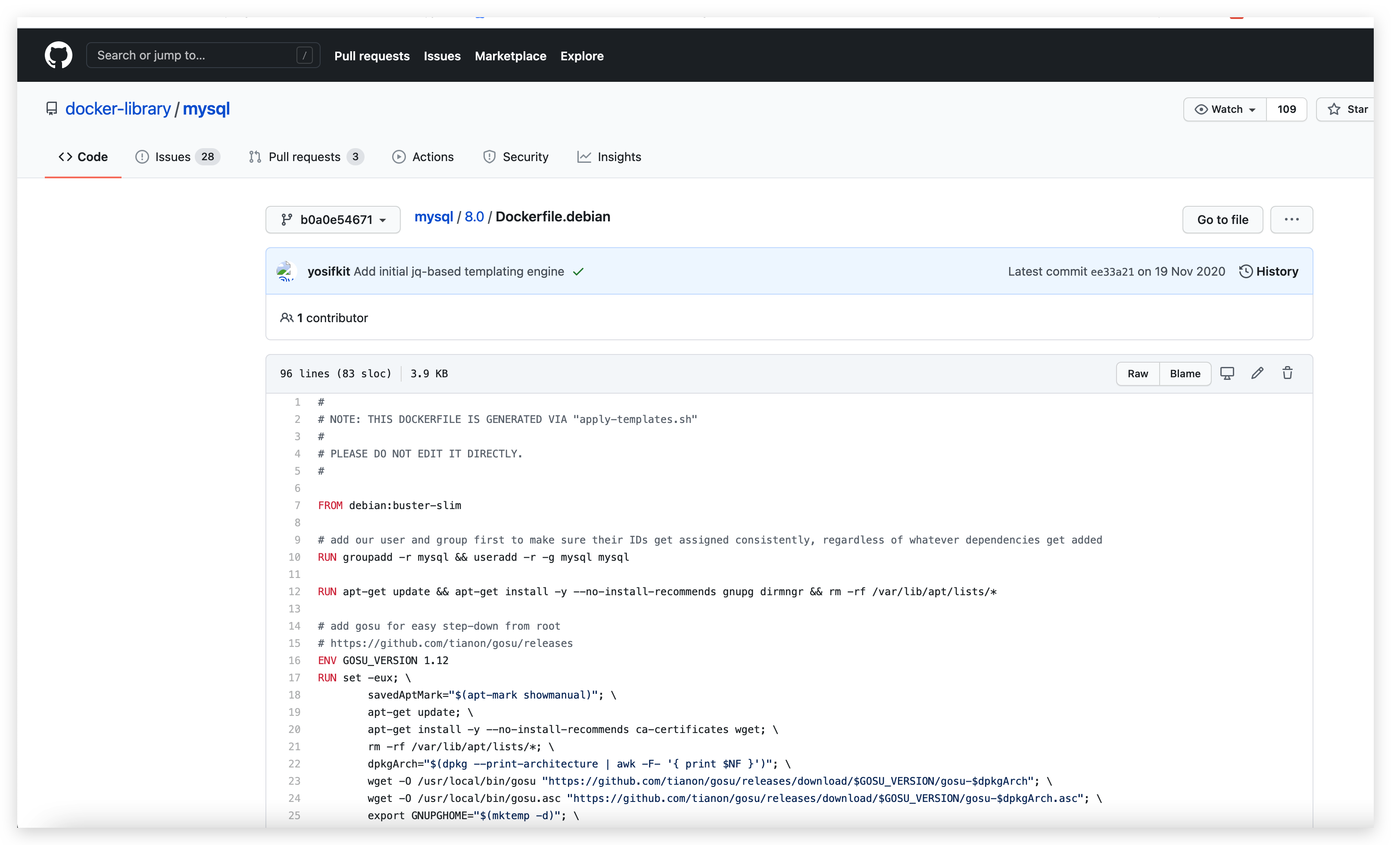Screen dimensions: 1391x845
Task: Click the trash delete file icon
Action: 1288,373
